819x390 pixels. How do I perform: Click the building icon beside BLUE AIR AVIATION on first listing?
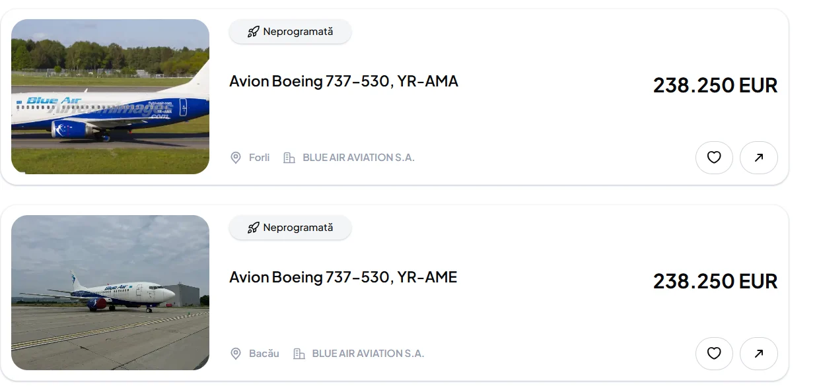288,157
